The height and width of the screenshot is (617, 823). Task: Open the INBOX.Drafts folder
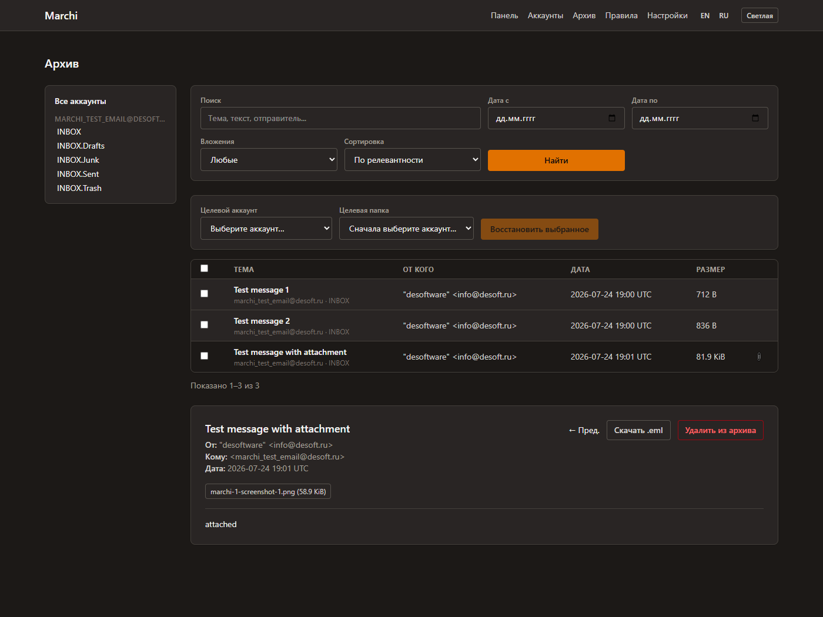(81, 146)
